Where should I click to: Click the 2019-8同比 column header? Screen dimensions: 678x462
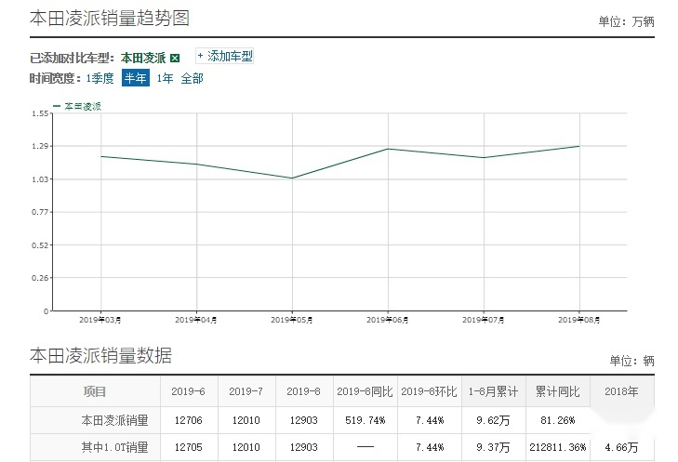coord(365,391)
